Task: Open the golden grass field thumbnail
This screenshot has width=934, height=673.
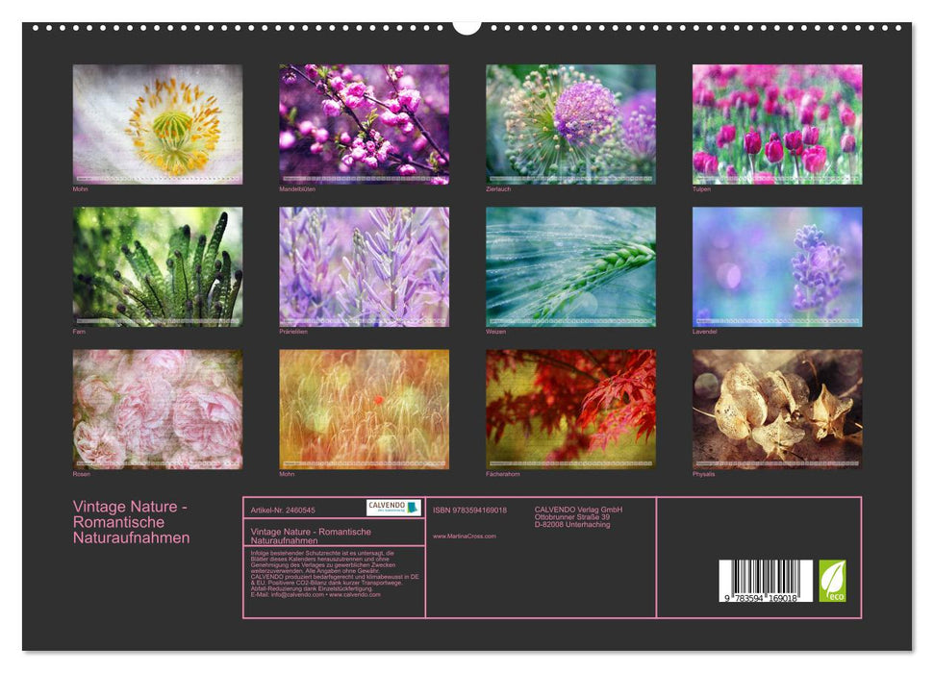Action: point(364,410)
